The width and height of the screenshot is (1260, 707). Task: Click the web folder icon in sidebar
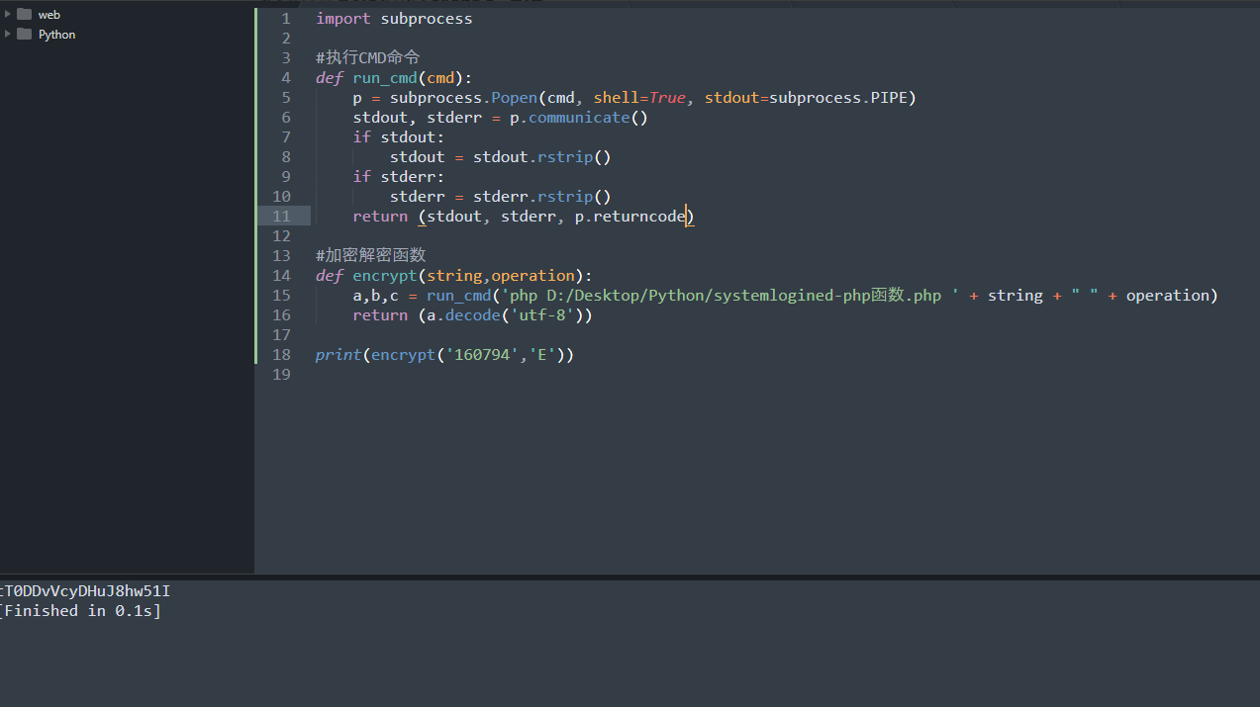tap(25, 14)
